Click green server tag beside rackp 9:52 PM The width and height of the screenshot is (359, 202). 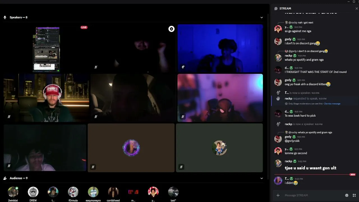tap(295, 161)
